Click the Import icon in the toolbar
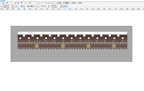 click(16, 3)
